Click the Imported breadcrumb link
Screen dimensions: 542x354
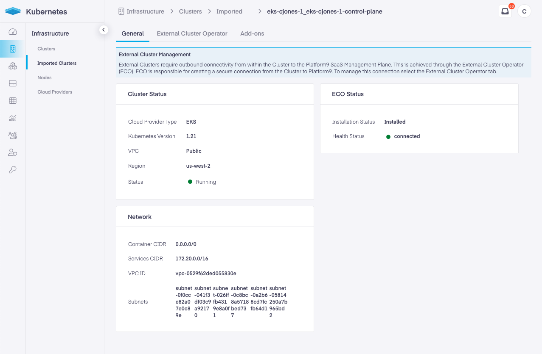pos(229,11)
